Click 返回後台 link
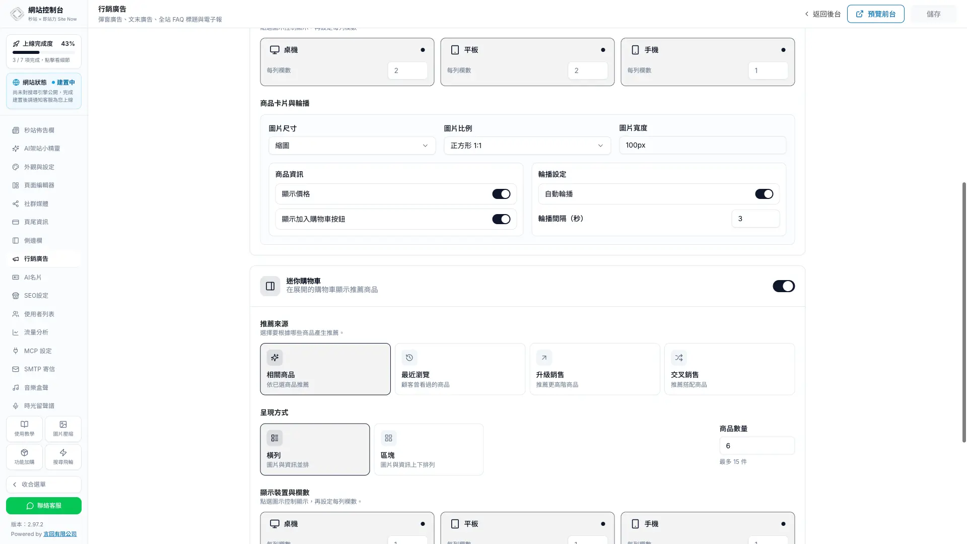 pyautogui.click(x=822, y=14)
